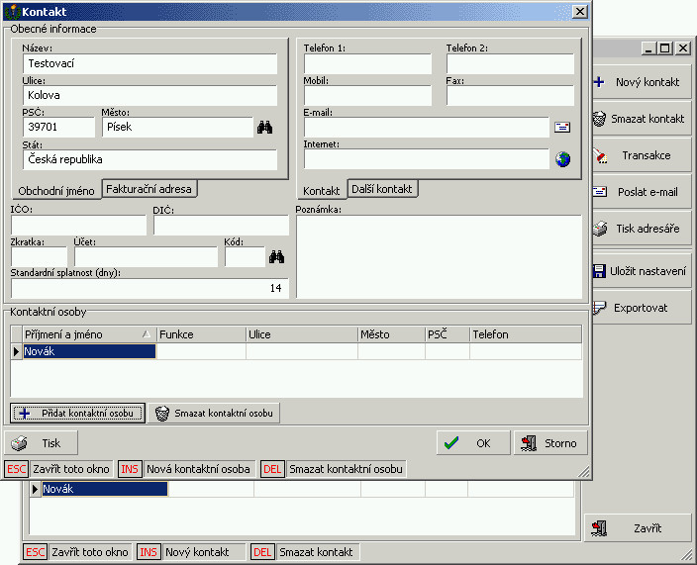
Task: Click Smazat kontakt in the side panel
Action: point(642,119)
